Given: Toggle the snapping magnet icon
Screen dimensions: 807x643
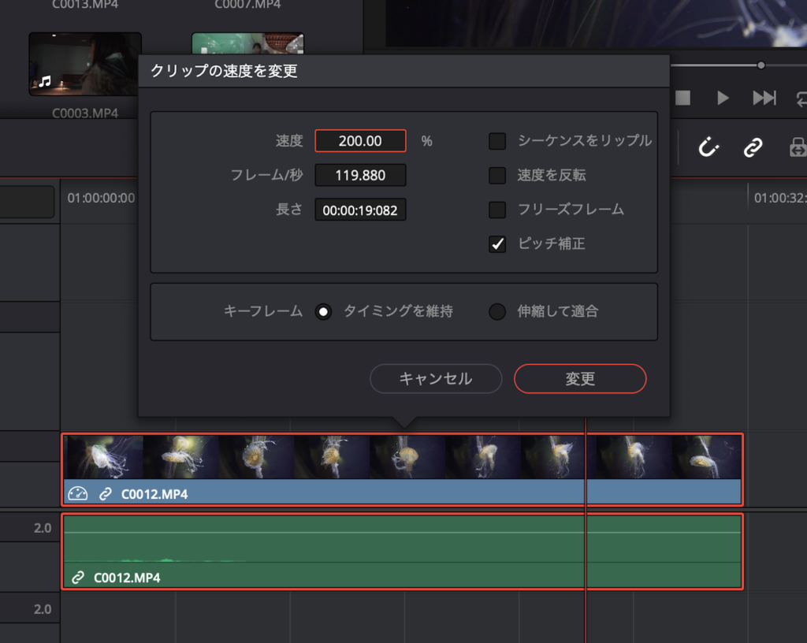Looking at the screenshot, I should pos(708,147).
